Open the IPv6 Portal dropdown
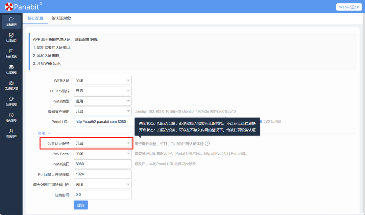 (x=103, y=153)
